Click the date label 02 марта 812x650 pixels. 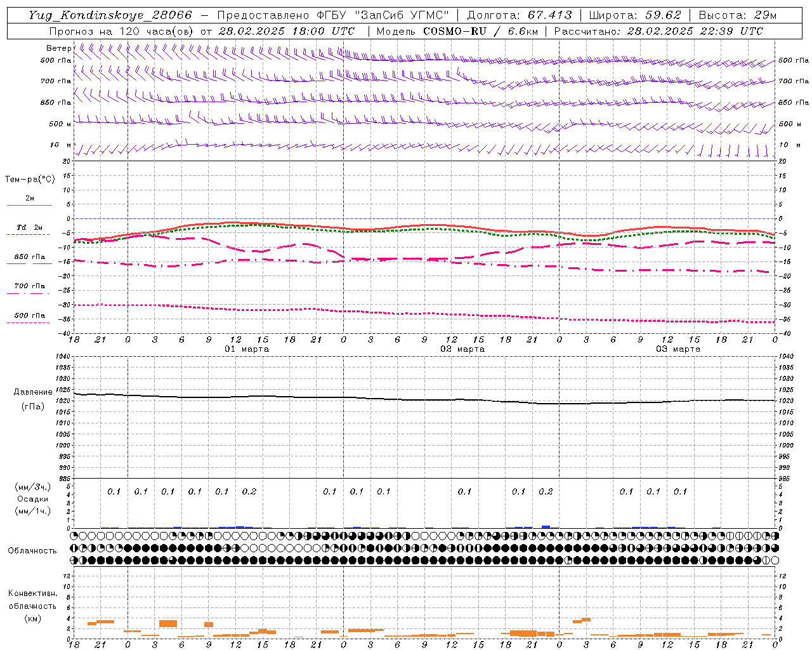point(462,349)
